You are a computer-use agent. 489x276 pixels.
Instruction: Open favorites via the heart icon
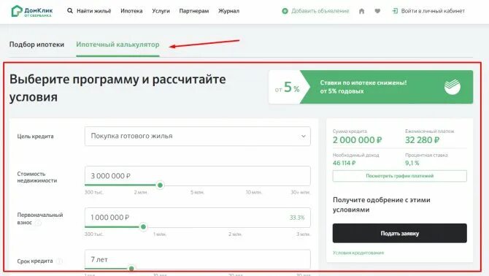click(377, 11)
